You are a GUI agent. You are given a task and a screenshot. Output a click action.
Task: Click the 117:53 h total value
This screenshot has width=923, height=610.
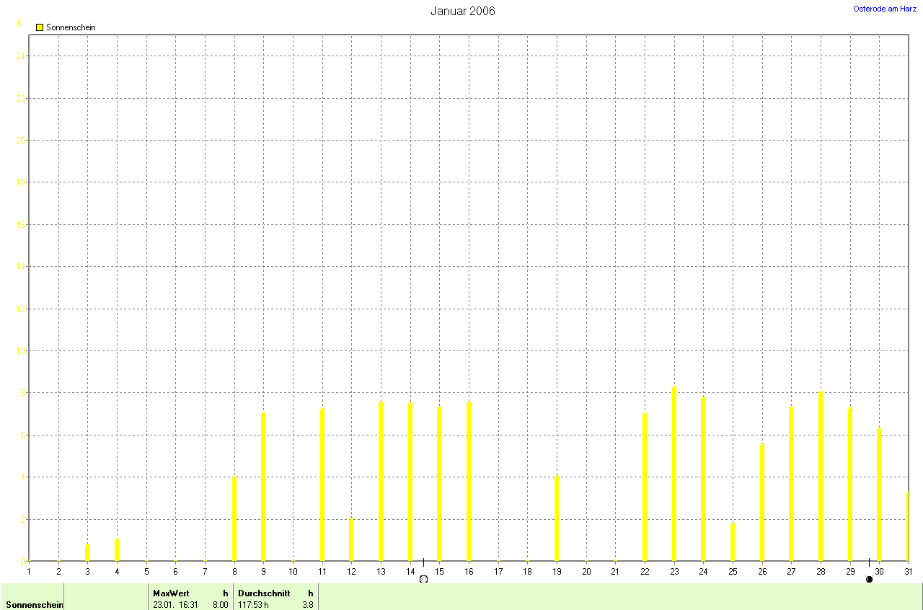point(253,604)
